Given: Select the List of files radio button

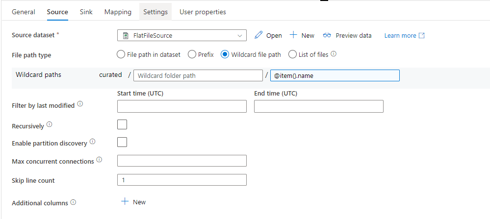Looking at the screenshot, I should (293, 54).
